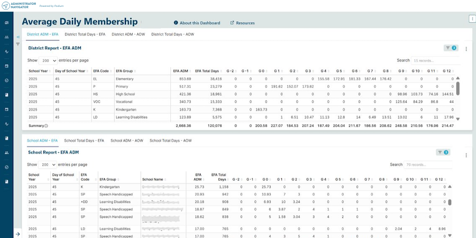Click the District Report search field
This screenshot has width=476, height=238.
(436, 60)
